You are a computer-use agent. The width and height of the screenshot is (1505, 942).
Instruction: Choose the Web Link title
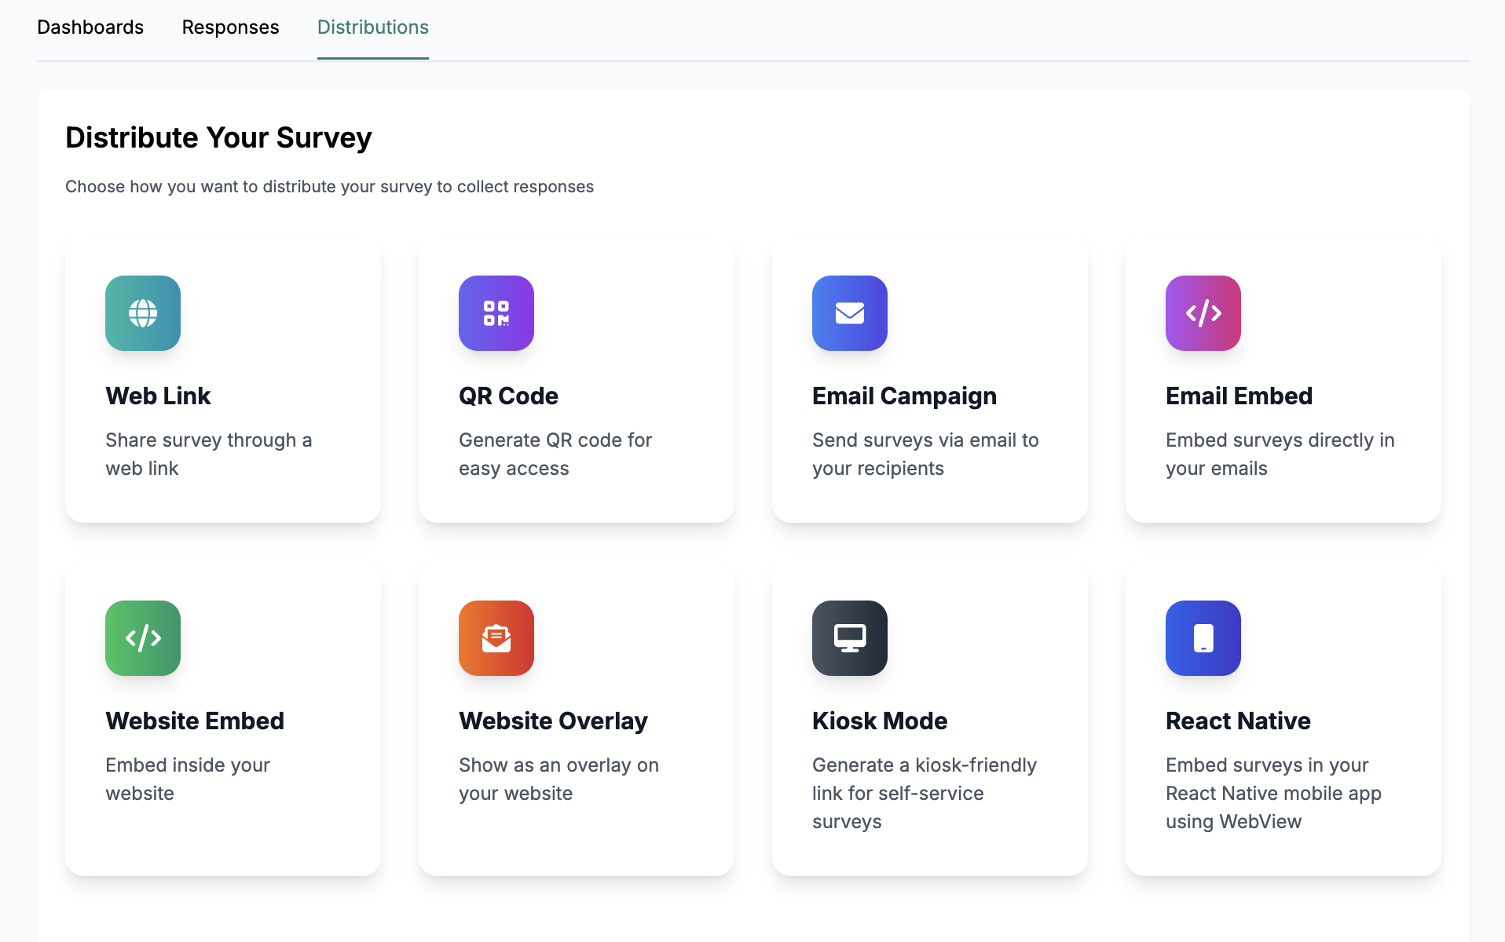(158, 396)
